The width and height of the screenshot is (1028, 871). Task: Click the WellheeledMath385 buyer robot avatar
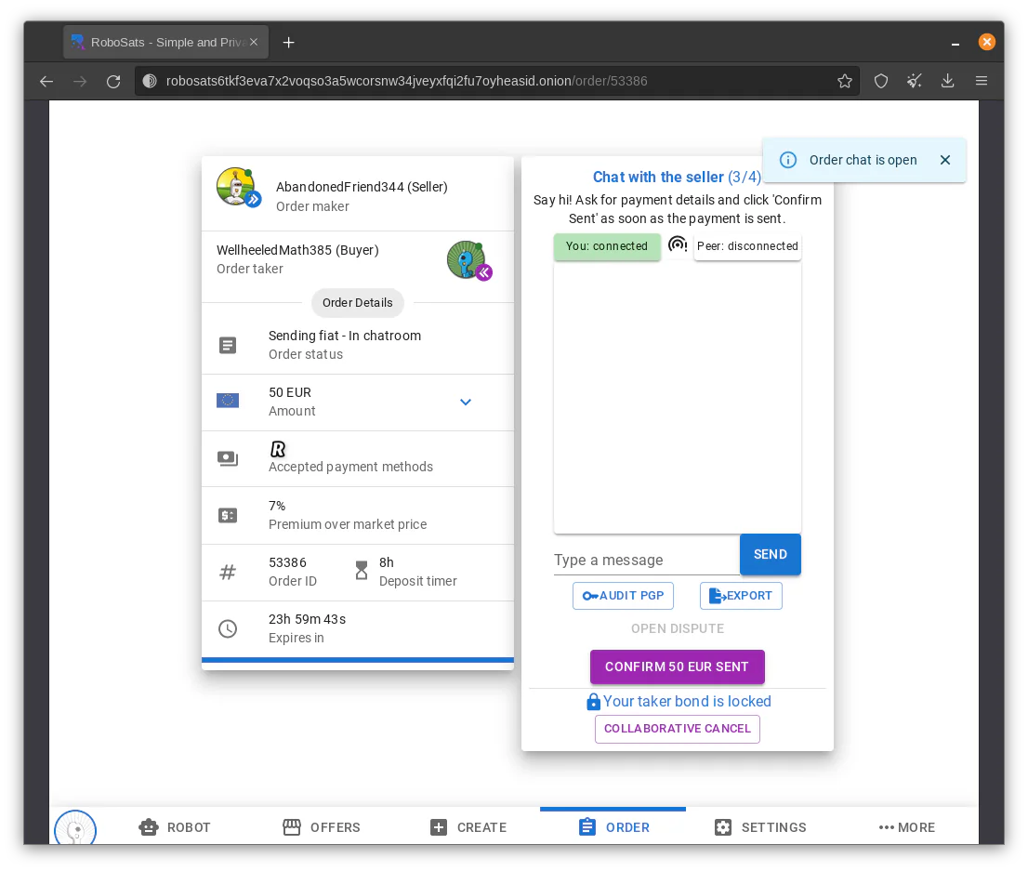click(x=467, y=259)
